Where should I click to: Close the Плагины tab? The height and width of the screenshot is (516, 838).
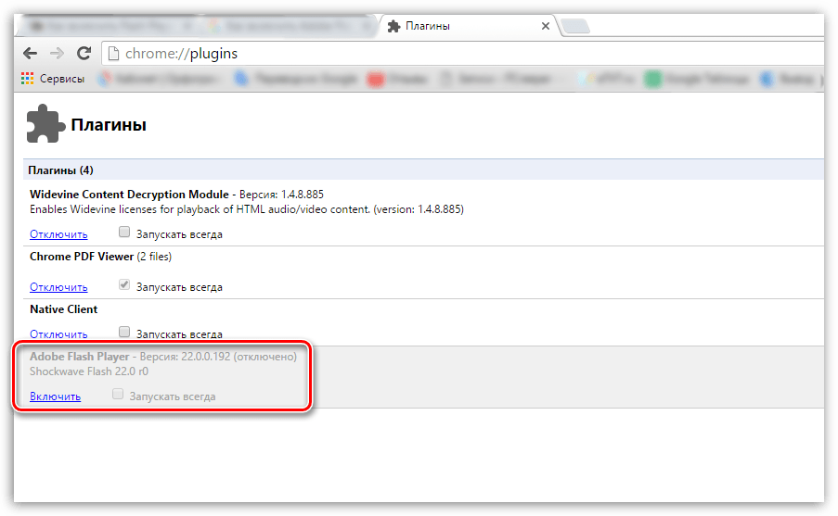547,26
